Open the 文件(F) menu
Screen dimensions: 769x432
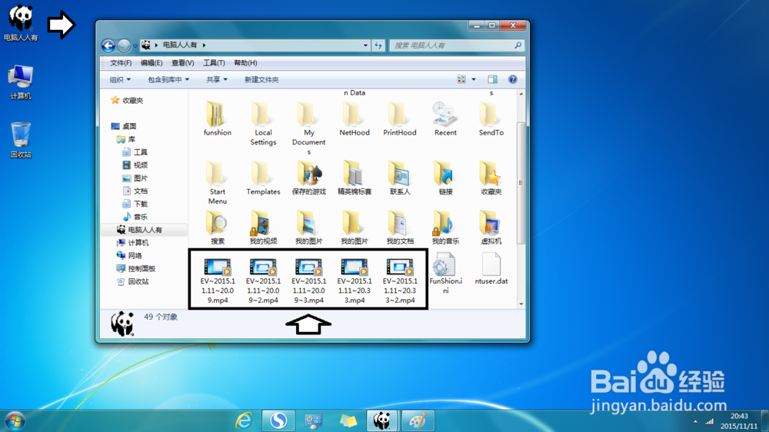coord(121,63)
